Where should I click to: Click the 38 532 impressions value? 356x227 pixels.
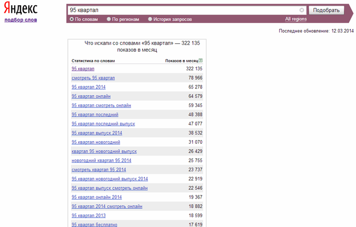click(195, 133)
